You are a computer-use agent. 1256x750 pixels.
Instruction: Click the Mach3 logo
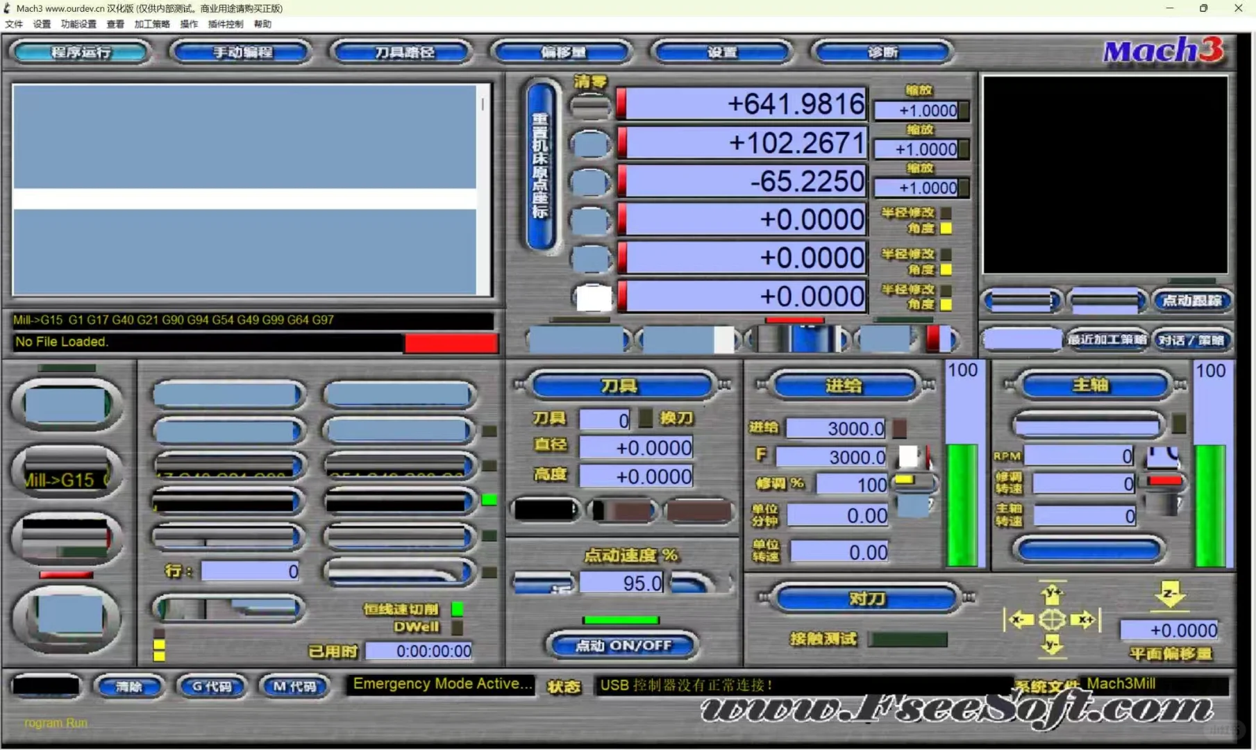pyautogui.click(x=1163, y=51)
